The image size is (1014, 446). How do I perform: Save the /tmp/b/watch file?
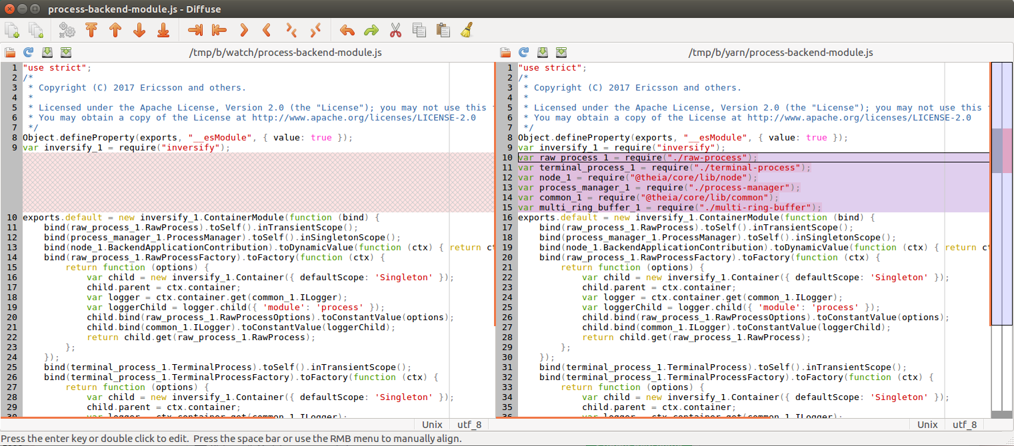pos(47,52)
